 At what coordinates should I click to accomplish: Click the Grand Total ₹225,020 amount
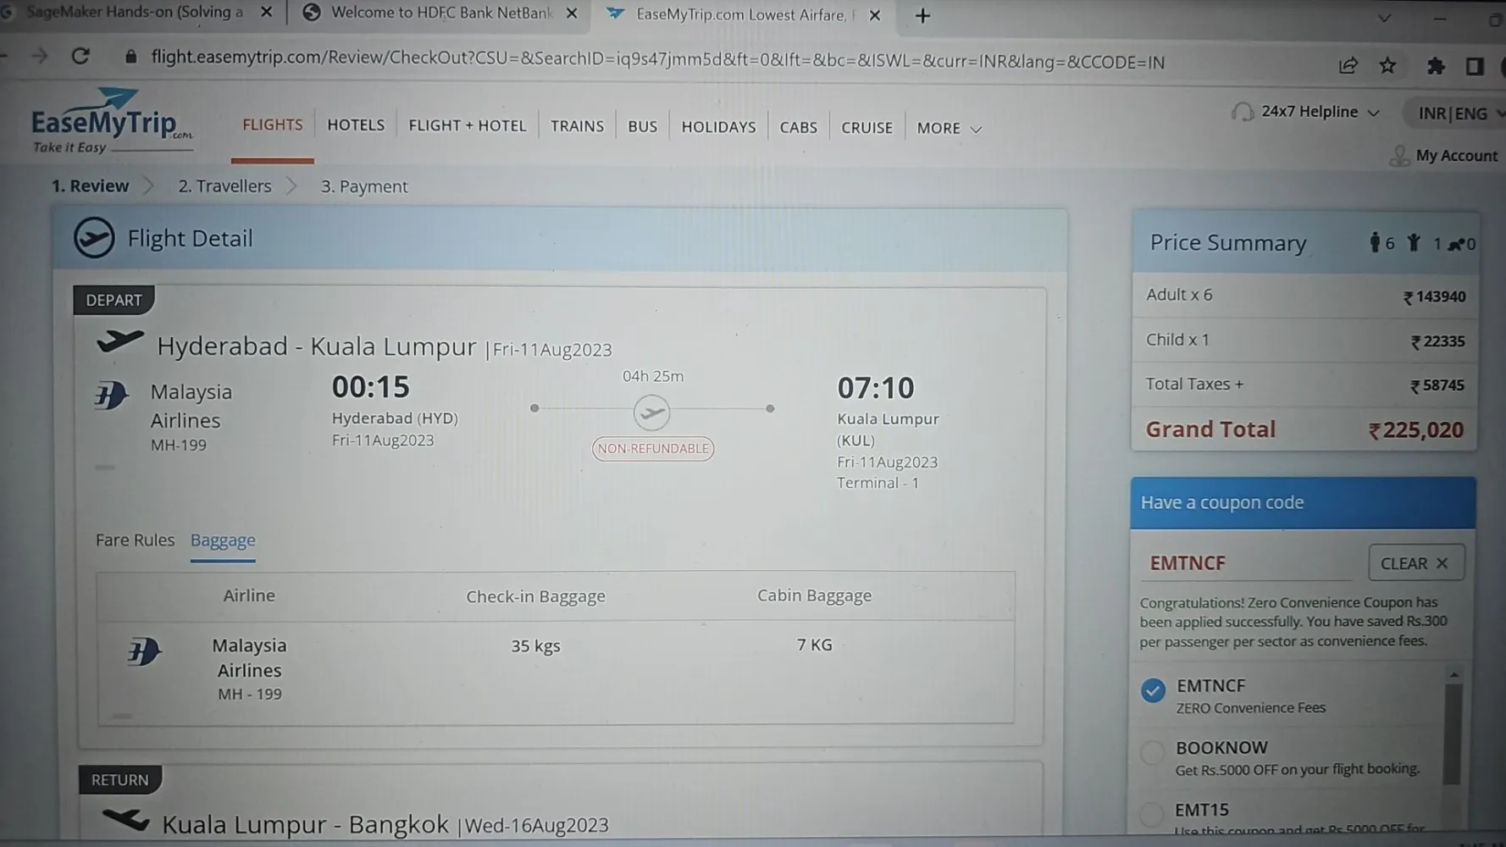pyautogui.click(x=1415, y=430)
